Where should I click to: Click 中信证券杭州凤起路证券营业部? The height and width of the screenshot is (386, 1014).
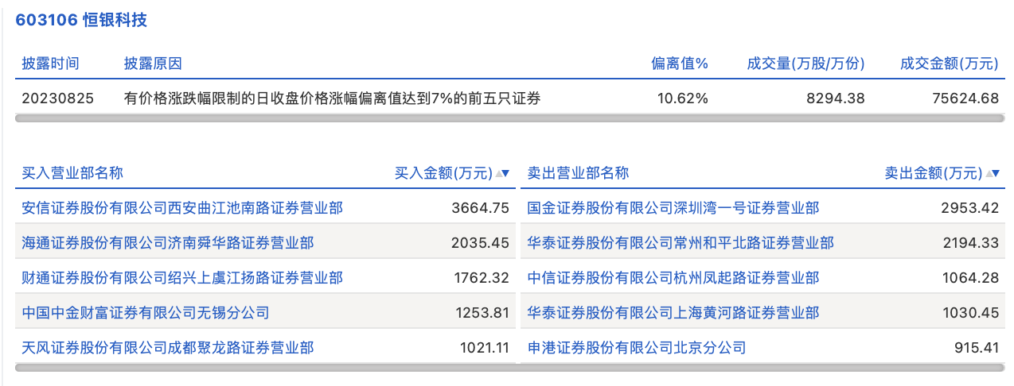pos(673,278)
